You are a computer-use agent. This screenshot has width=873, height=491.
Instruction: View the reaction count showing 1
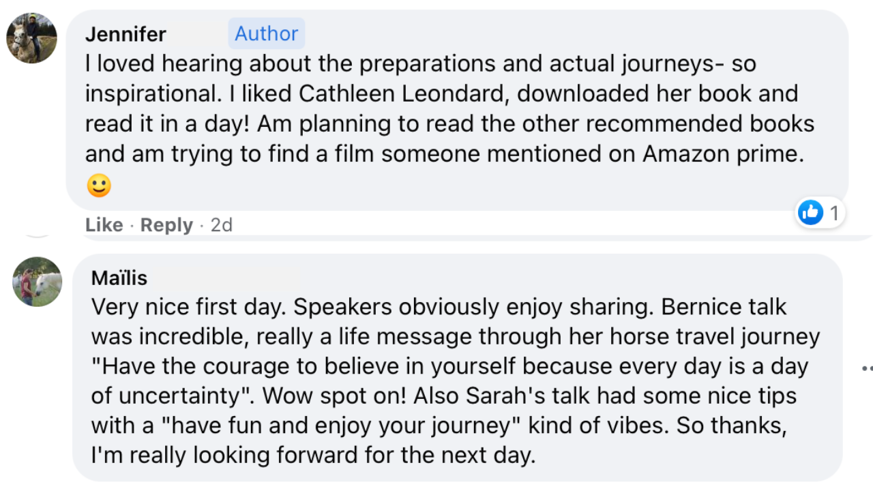834,213
